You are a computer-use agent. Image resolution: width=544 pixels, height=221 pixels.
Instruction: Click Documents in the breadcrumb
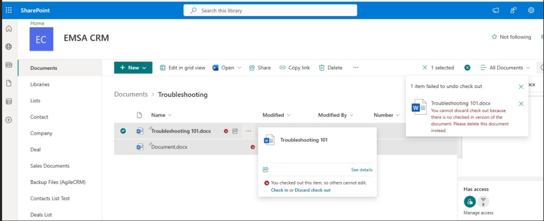[x=131, y=94]
